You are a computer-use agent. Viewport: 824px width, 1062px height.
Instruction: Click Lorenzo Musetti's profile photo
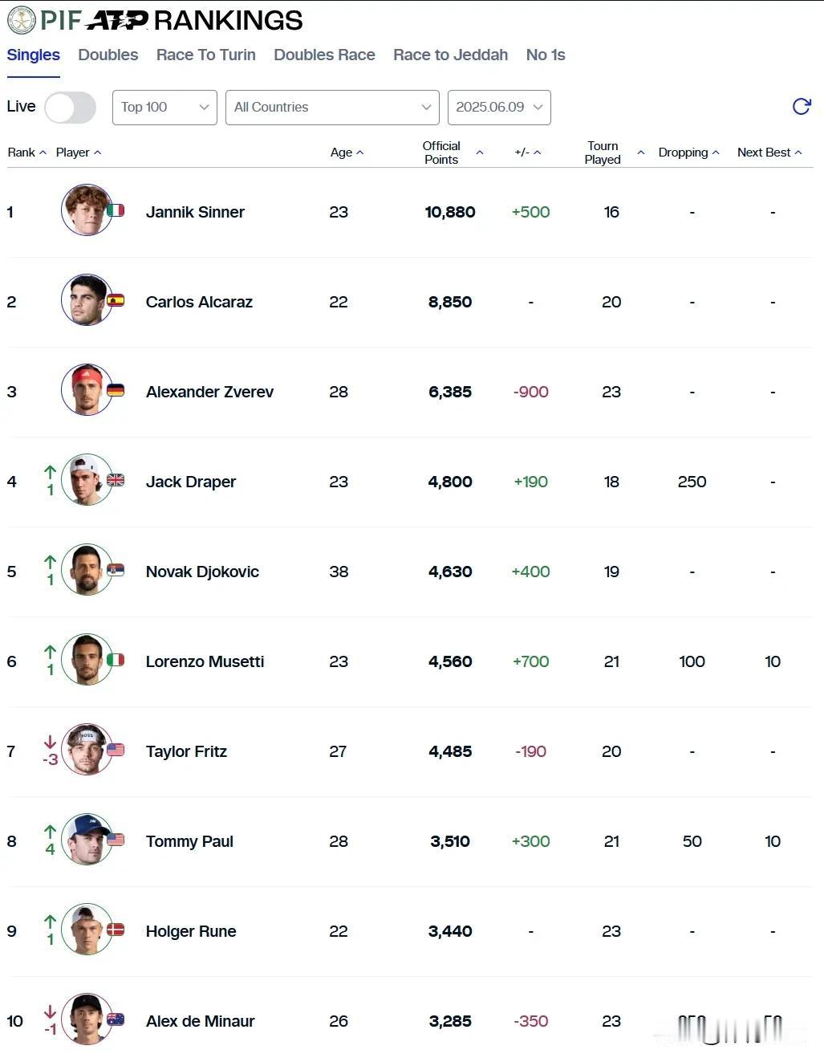click(x=87, y=660)
